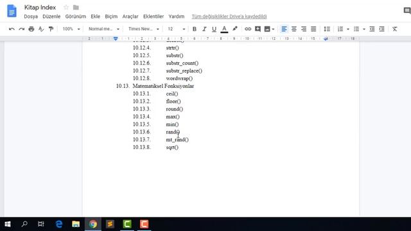Open the Eklentiler menu
Image resolution: width=411 pixels, height=231 pixels.
[x=153, y=17]
